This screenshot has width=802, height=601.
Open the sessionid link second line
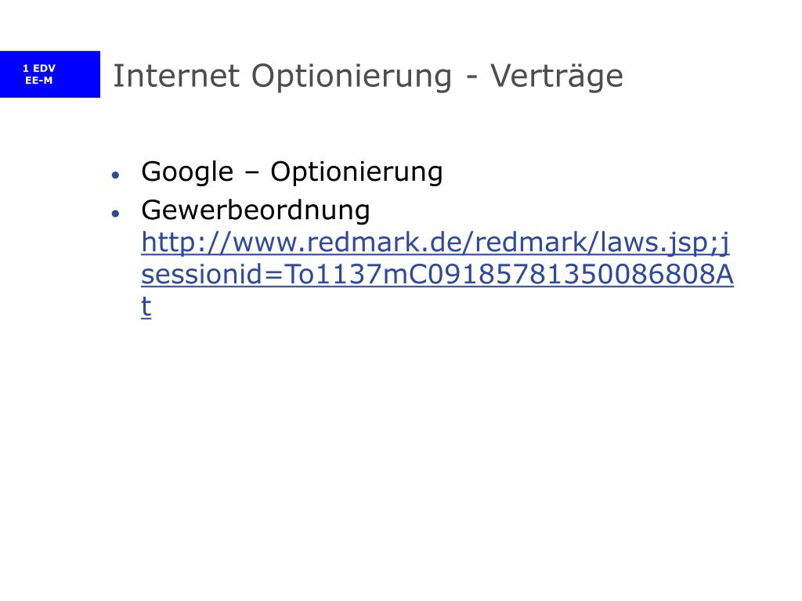pyautogui.click(x=437, y=274)
